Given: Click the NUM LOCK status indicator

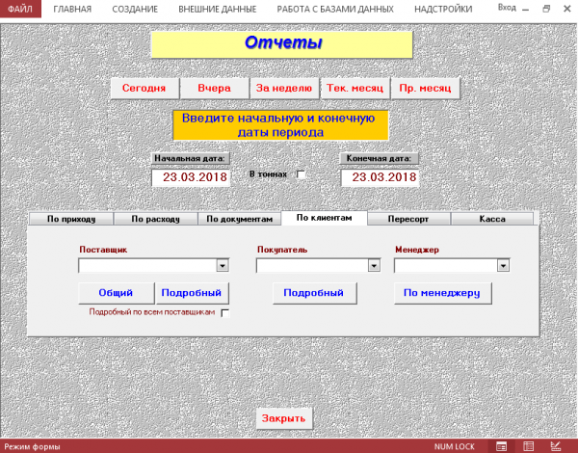Looking at the screenshot, I should [454, 446].
